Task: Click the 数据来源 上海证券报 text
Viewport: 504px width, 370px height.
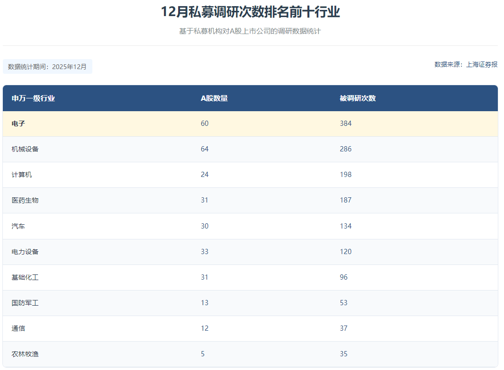Action: pos(466,64)
